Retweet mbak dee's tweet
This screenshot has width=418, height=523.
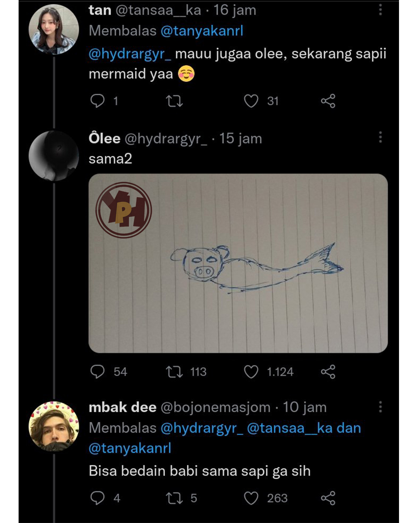pos(174,498)
